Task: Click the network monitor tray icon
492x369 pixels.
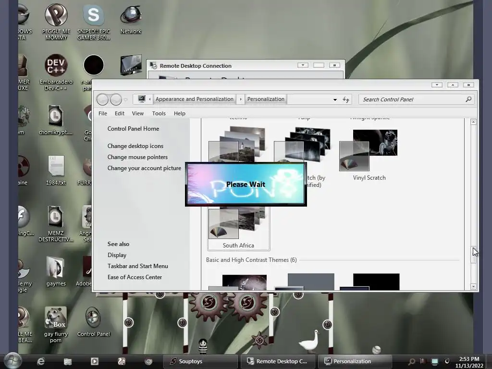Action: (x=434, y=361)
